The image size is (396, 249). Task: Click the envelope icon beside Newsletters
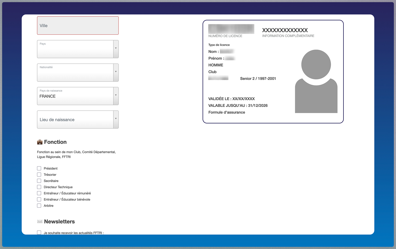(x=40, y=221)
